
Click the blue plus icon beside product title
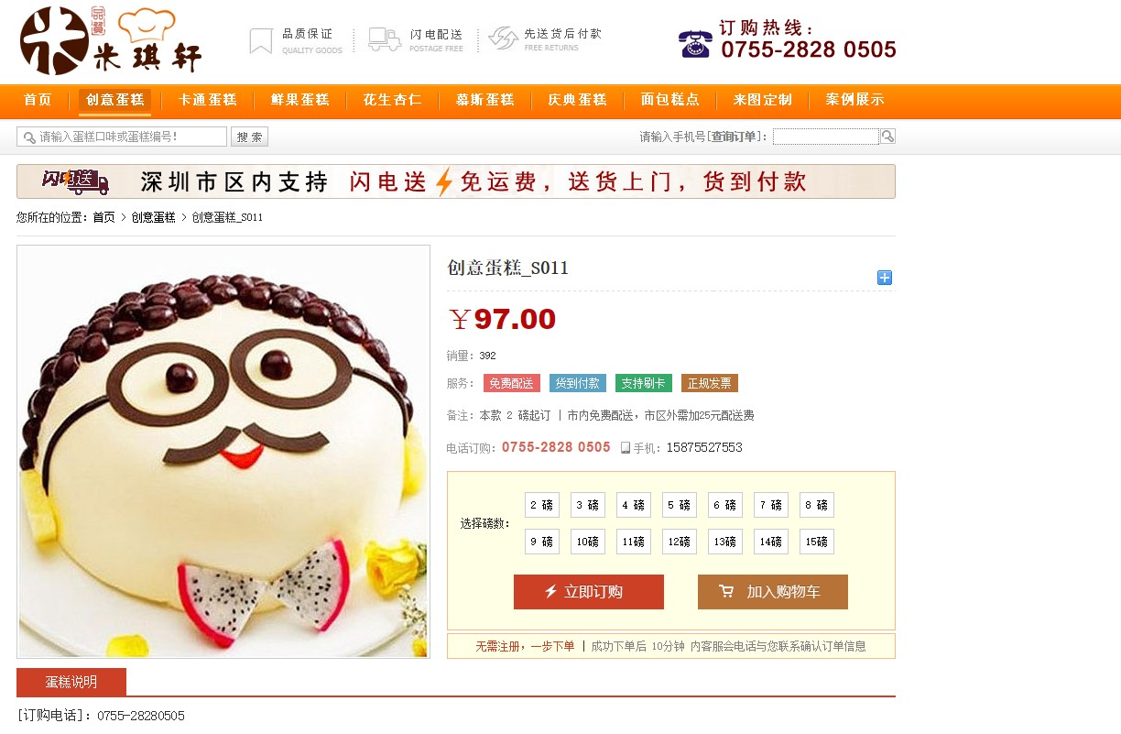click(x=885, y=278)
